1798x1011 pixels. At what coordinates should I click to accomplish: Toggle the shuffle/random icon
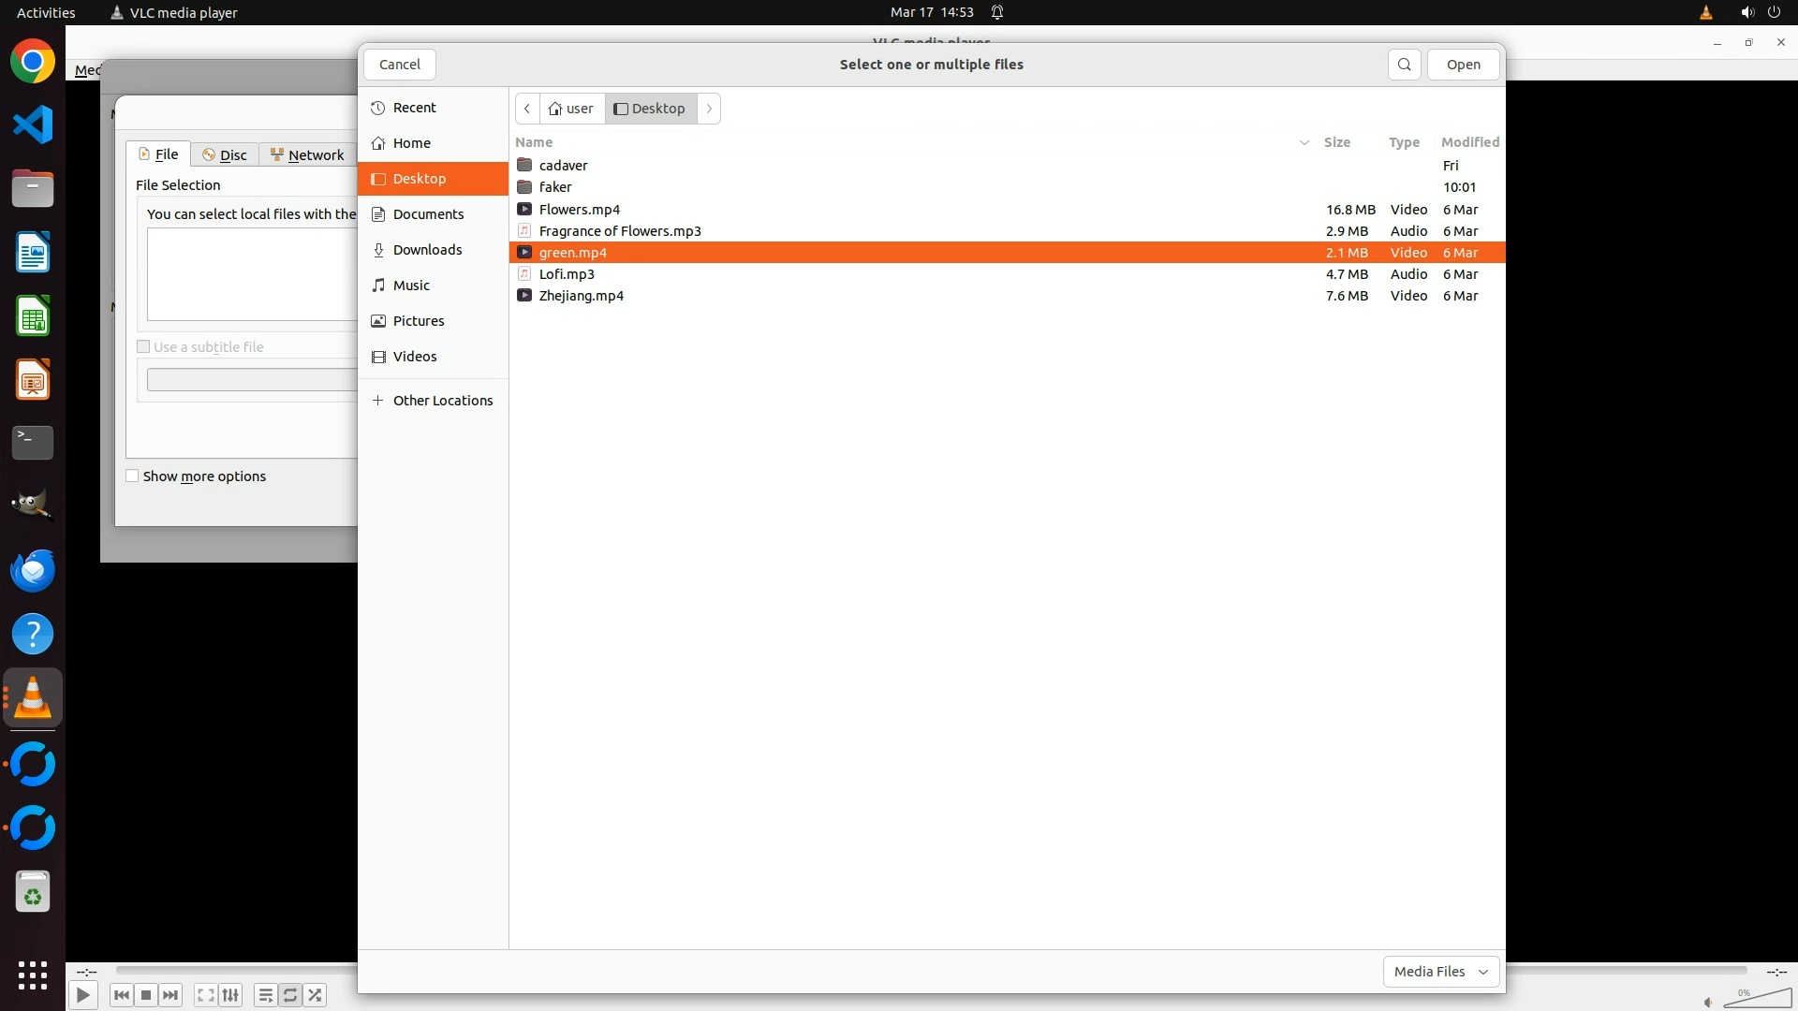tap(316, 995)
